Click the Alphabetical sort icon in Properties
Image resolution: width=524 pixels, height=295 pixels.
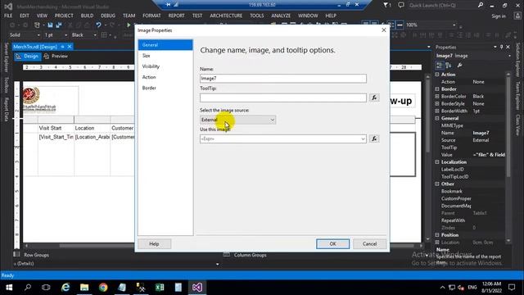[x=449, y=66]
